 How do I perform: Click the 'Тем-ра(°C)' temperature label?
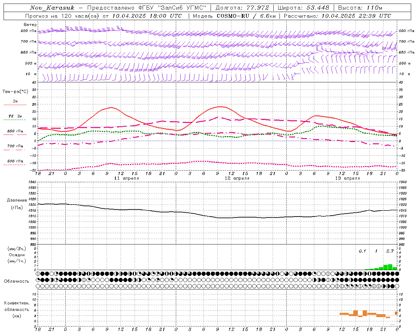(15, 91)
